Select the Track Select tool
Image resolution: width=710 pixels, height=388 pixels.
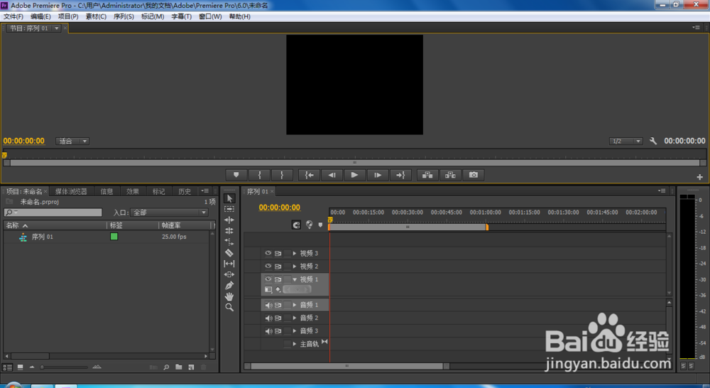[x=229, y=209]
